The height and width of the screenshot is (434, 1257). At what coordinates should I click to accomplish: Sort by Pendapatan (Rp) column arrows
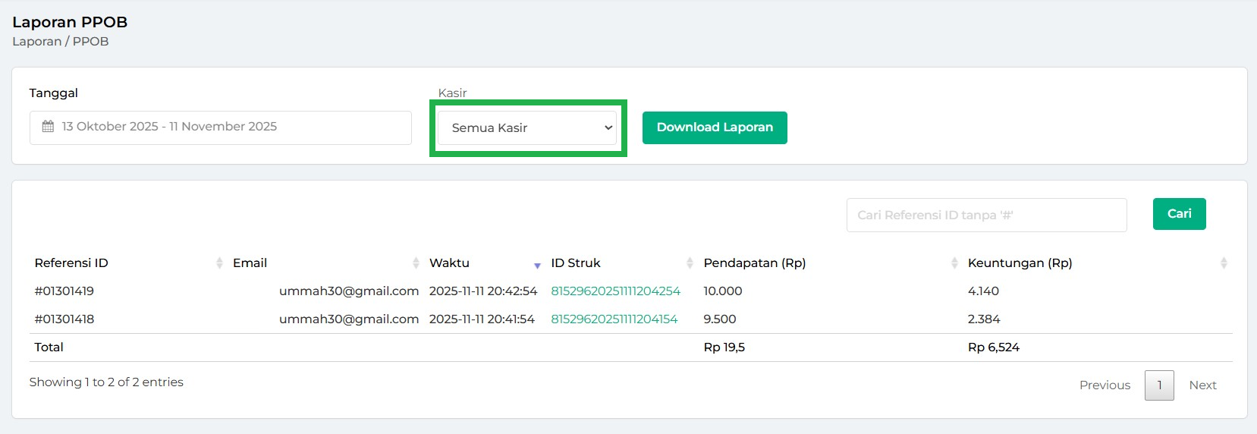click(x=954, y=263)
